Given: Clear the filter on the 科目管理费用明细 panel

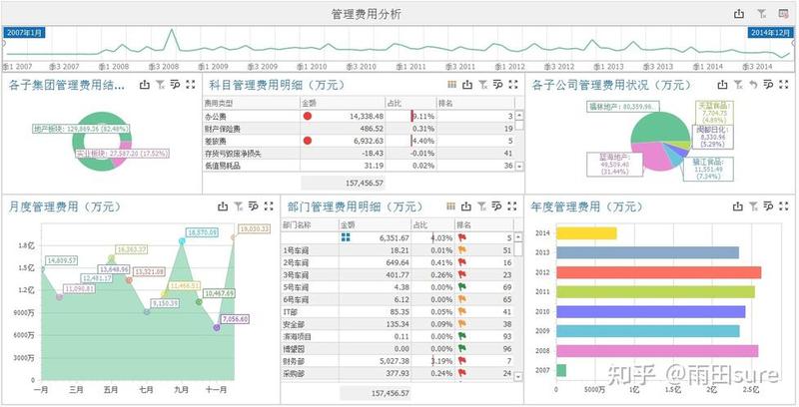Looking at the screenshot, I should click(x=482, y=85).
